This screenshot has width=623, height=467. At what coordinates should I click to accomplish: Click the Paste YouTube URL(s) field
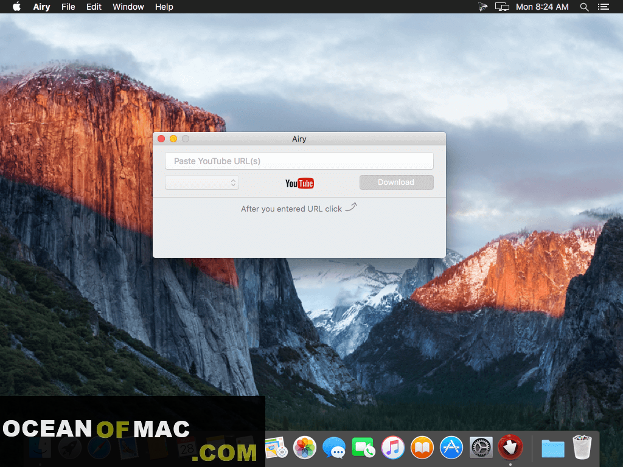tap(299, 161)
